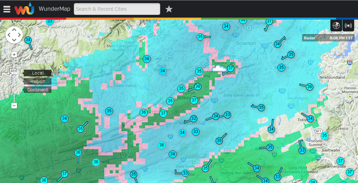The width and height of the screenshot is (358, 183).
Task: Click the cloud icon near Duryea
Action: point(219,69)
